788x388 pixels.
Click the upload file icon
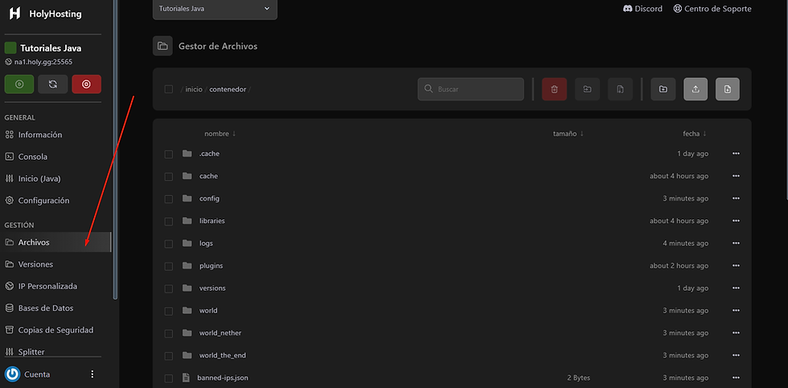click(x=696, y=89)
